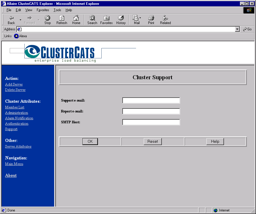This screenshot has height=214, width=256.
Task: Open the Alexa link in Links bar
Action: pyautogui.click(x=21, y=36)
